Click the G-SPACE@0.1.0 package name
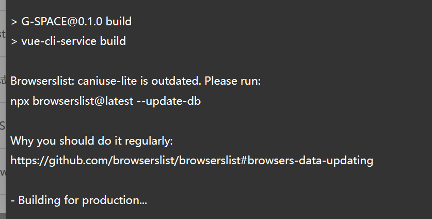Image resolution: width=432 pixels, height=219 pixels. [62, 22]
